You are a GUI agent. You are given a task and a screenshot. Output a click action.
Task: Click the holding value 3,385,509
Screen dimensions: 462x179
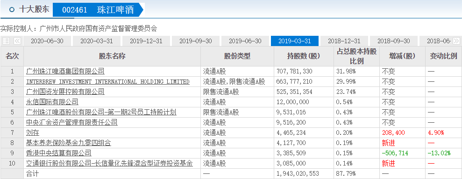coord(291,153)
